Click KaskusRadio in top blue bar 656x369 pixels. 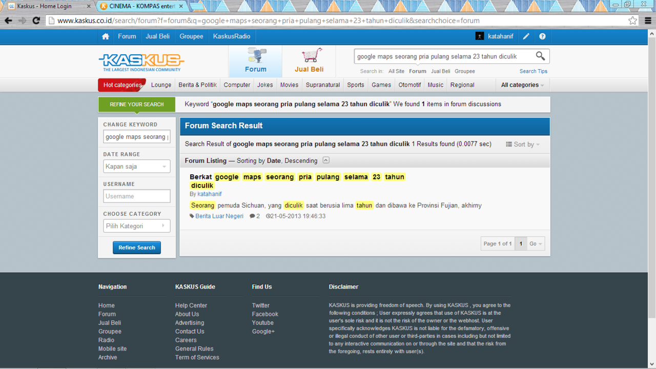click(x=232, y=36)
